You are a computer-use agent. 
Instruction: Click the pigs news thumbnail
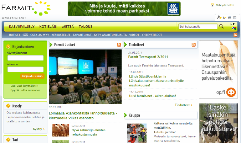pyautogui.click(x=61, y=130)
